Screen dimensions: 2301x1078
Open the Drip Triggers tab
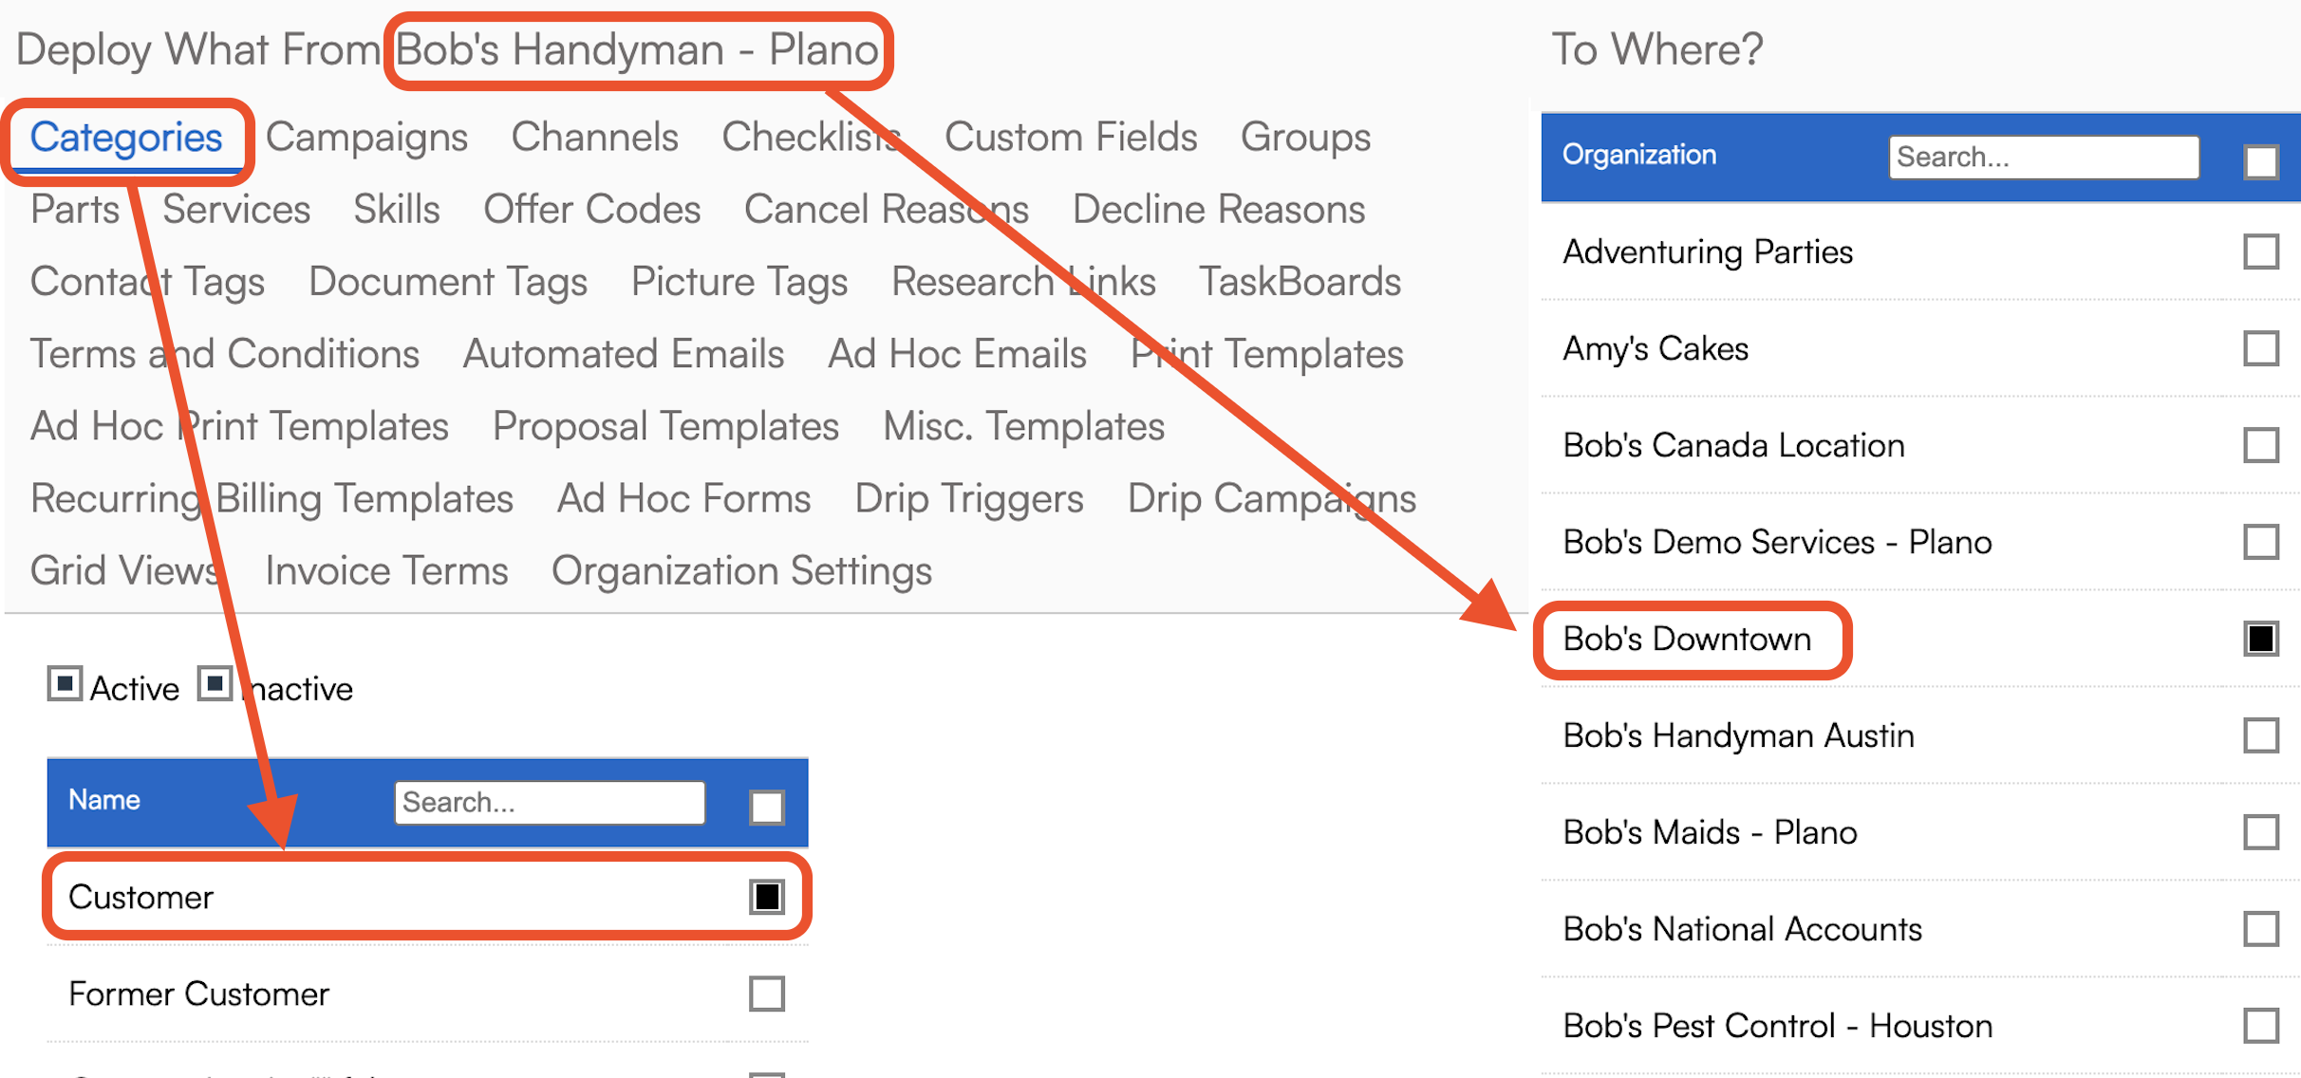coord(969,499)
